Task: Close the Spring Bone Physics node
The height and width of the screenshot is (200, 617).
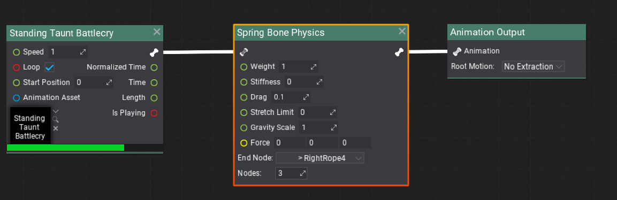Action: tap(402, 32)
